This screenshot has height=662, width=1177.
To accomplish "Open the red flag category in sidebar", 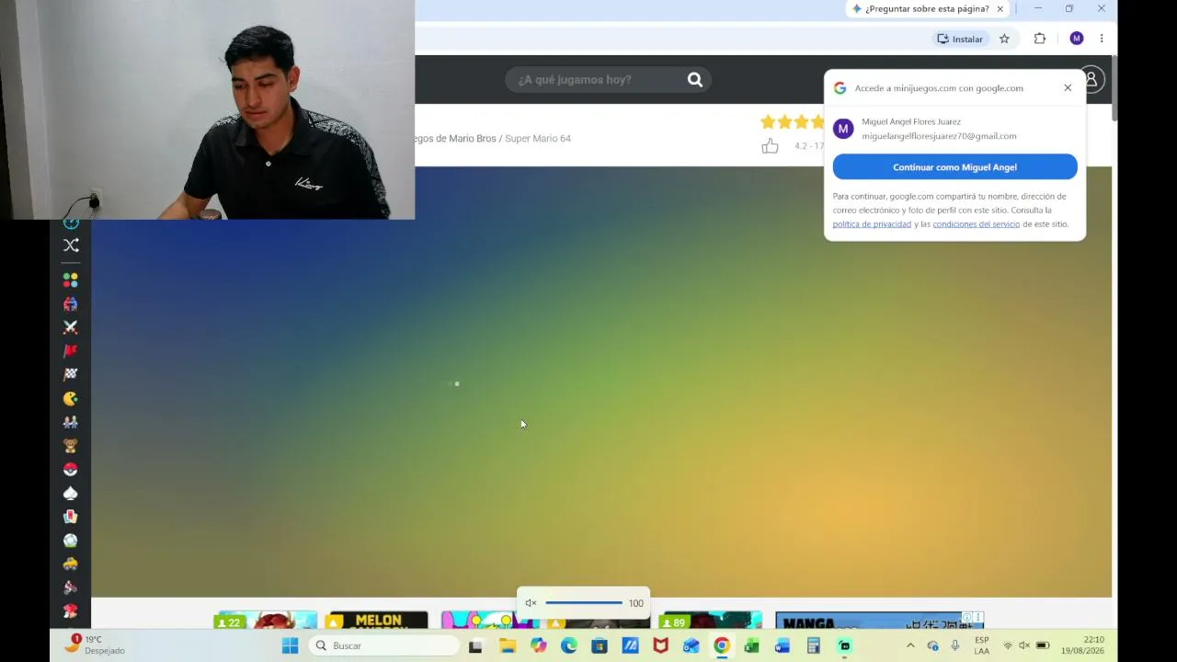I will (x=71, y=351).
